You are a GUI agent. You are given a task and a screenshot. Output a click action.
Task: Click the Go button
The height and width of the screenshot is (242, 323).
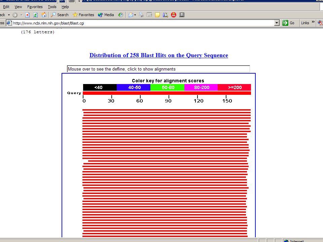tap(288, 23)
